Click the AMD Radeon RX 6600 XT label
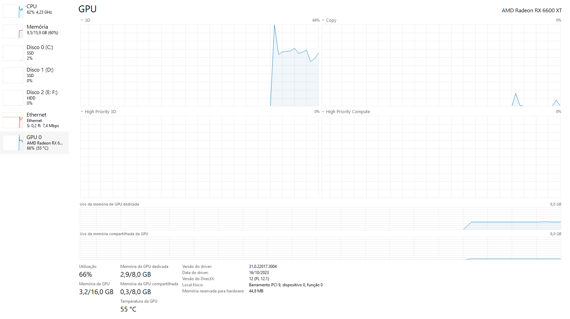Image resolution: width=570 pixels, height=319 pixels. click(x=532, y=11)
